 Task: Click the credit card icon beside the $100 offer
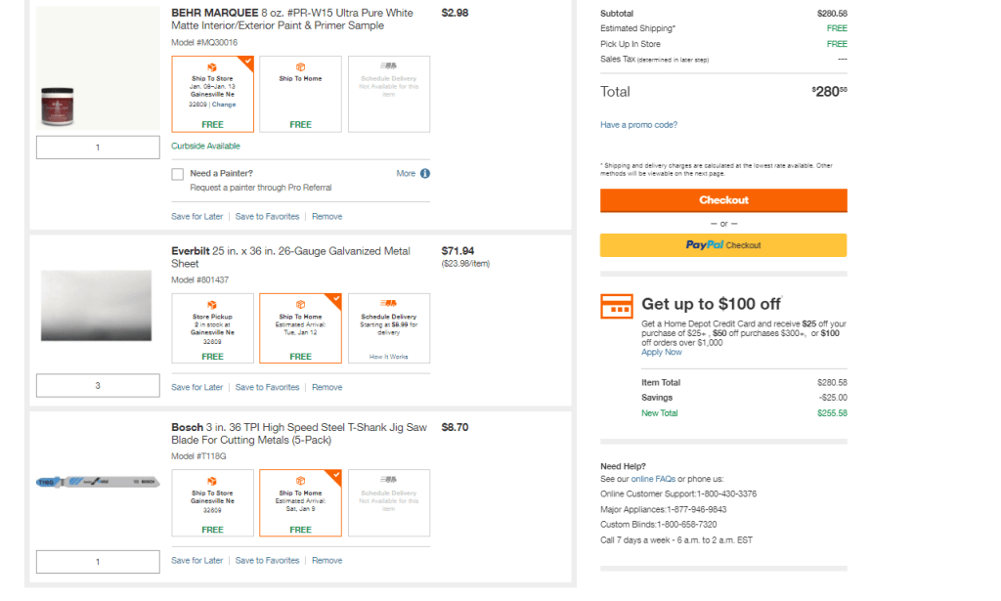pyautogui.click(x=616, y=307)
